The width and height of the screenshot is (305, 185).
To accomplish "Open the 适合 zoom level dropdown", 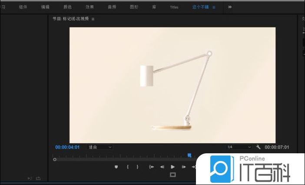I will (x=100, y=147).
